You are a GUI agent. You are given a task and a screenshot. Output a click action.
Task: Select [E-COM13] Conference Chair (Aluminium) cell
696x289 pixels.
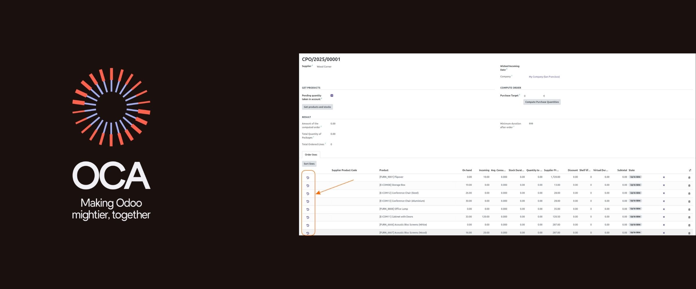(402, 201)
